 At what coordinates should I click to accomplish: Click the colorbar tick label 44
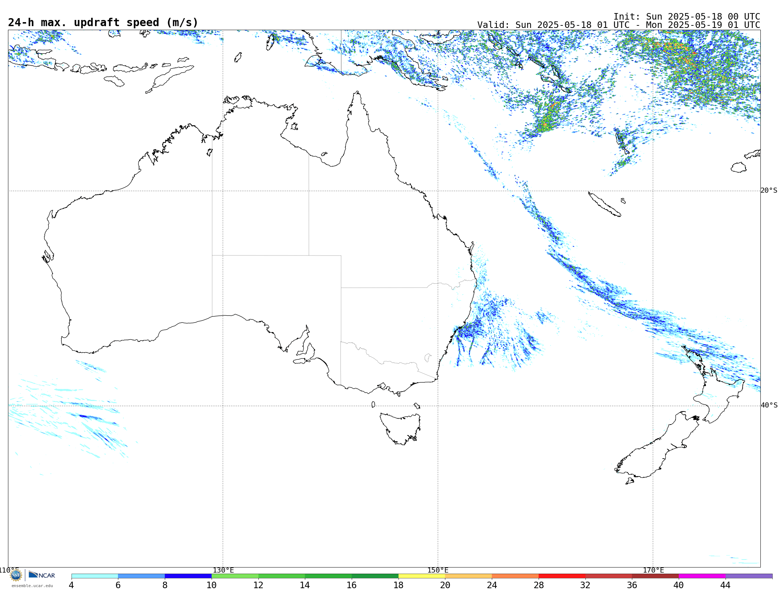click(726, 585)
